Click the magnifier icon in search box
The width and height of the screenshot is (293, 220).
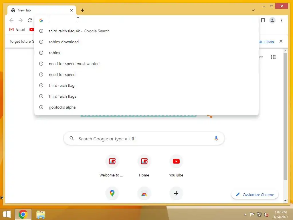point(72,138)
